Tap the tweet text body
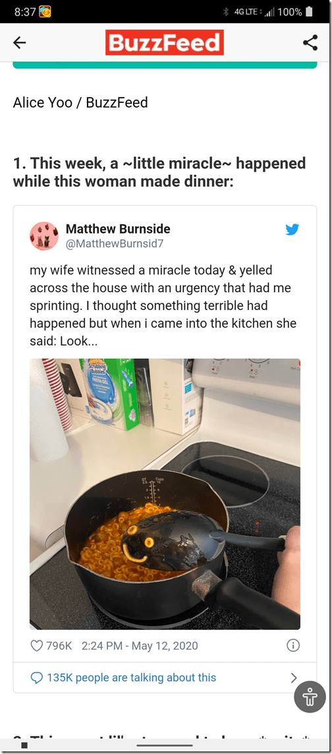This screenshot has width=332, height=754. point(163,306)
